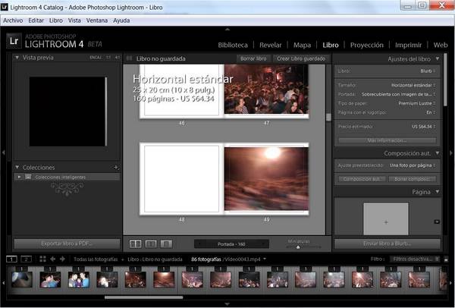Collapse Ajustes del libro panel

tap(438, 58)
